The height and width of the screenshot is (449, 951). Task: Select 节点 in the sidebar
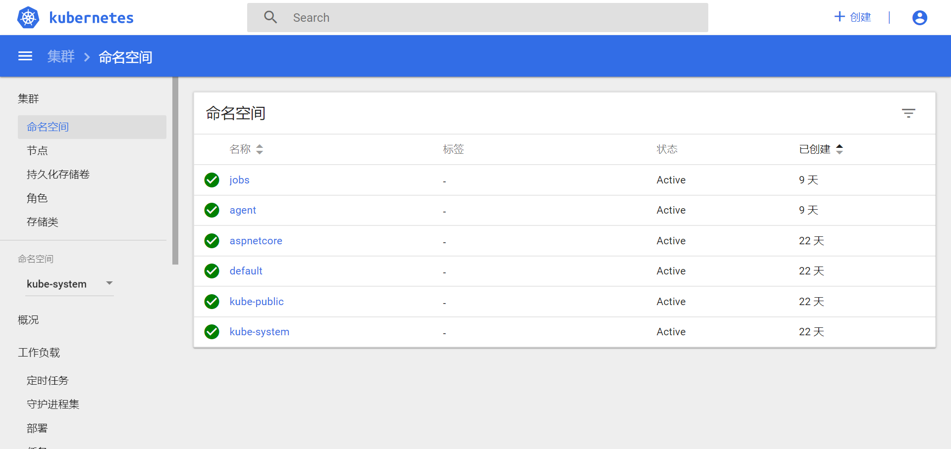point(37,151)
